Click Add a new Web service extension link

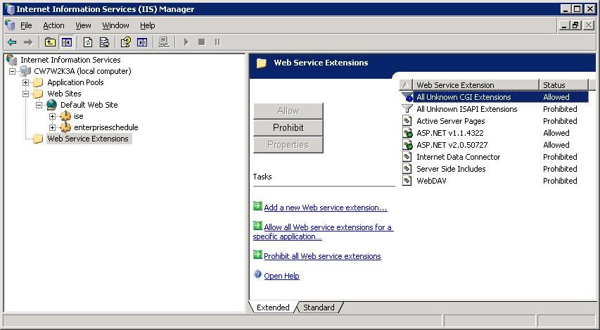[325, 208]
